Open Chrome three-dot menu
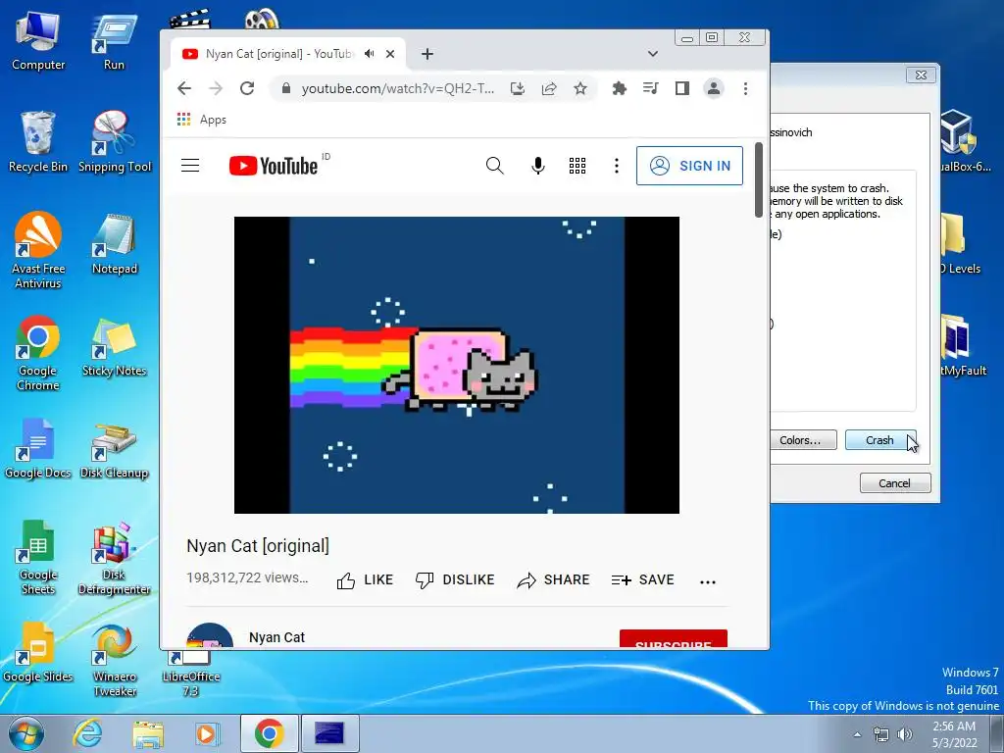Image resolution: width=1004 pixels, height=753 pixels. click(x=745, y=88)
